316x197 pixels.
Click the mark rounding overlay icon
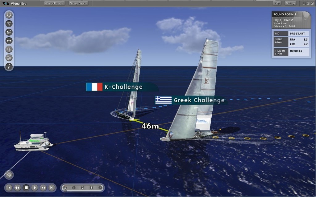[9, 49]
